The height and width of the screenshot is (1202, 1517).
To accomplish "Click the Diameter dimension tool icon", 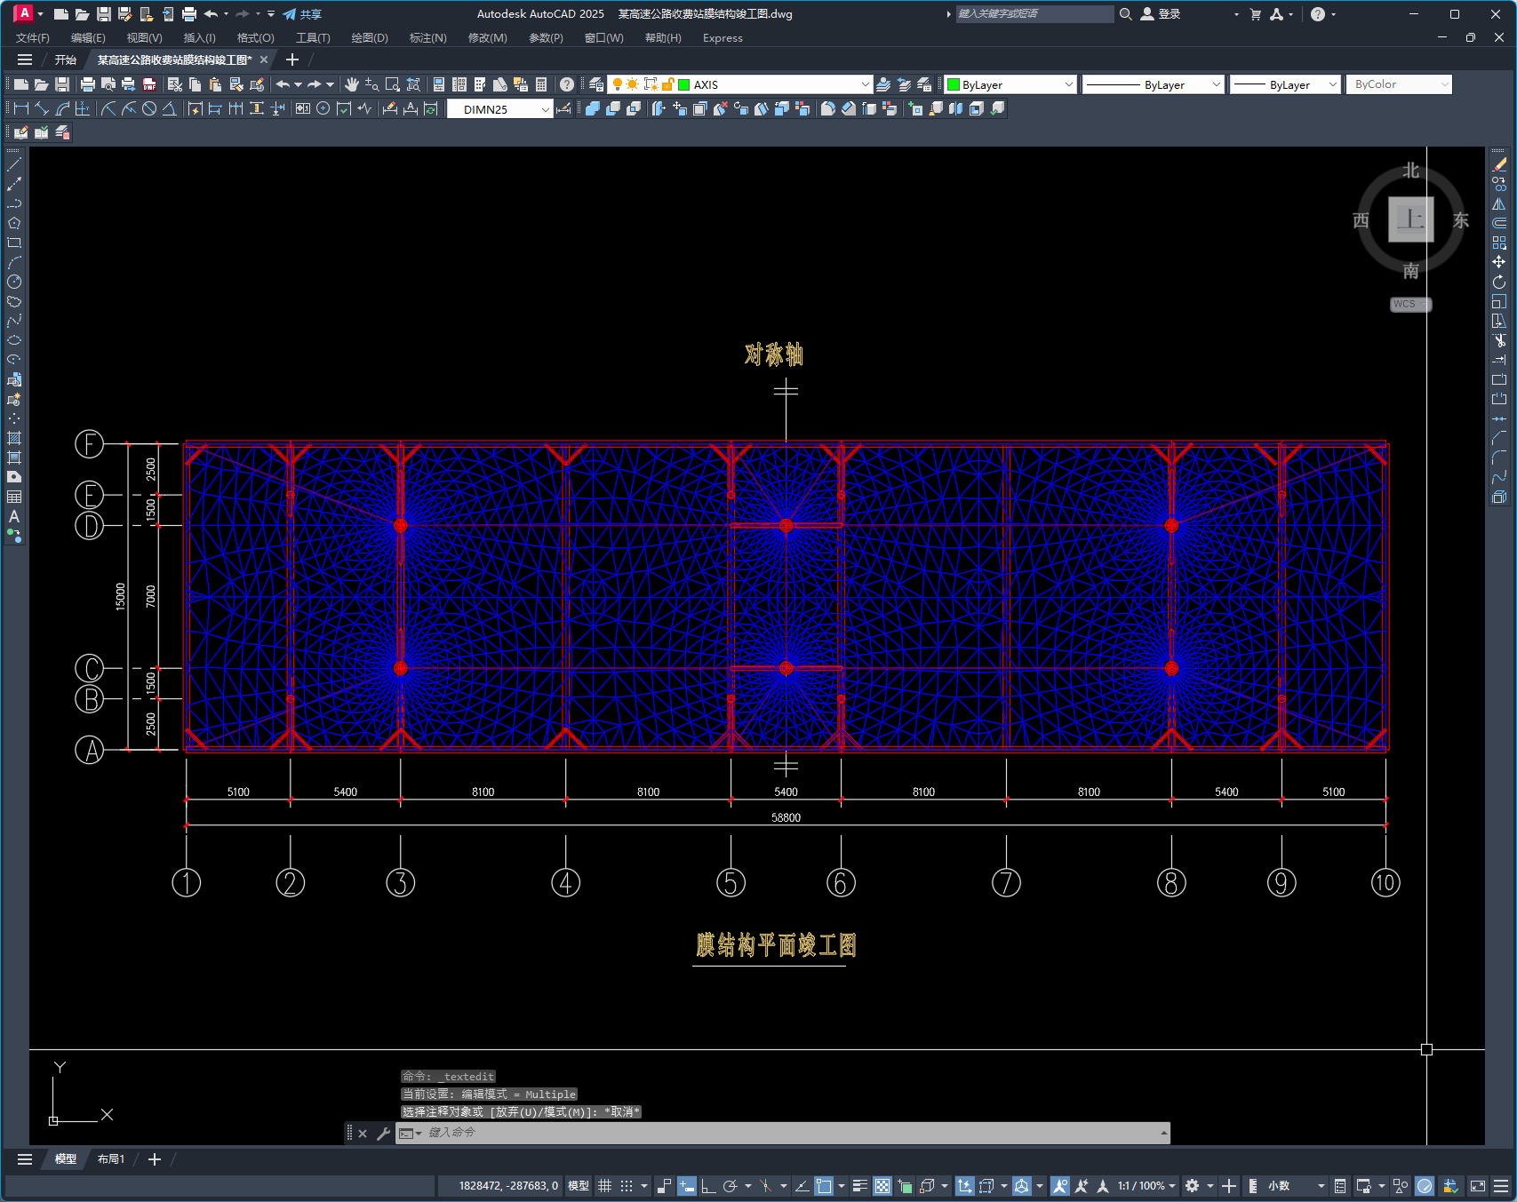I will click(149, 108).
